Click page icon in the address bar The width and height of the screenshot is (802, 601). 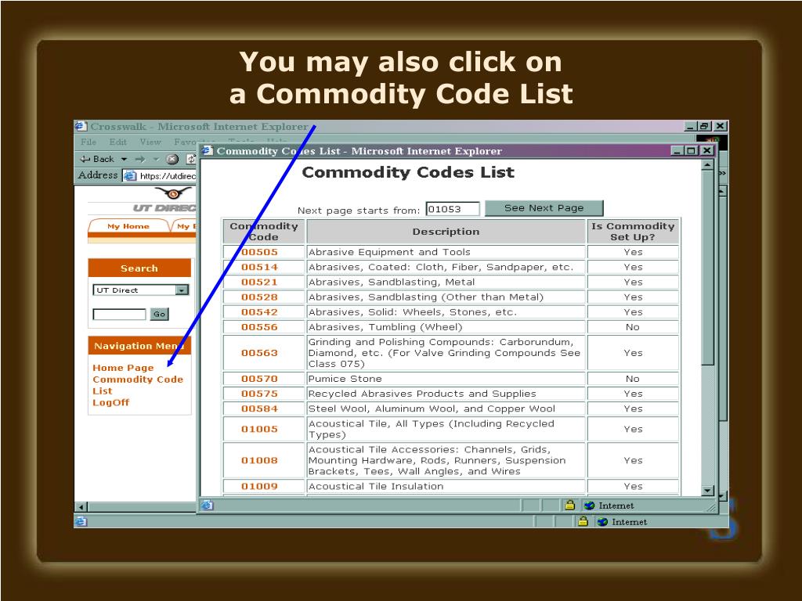131,176
